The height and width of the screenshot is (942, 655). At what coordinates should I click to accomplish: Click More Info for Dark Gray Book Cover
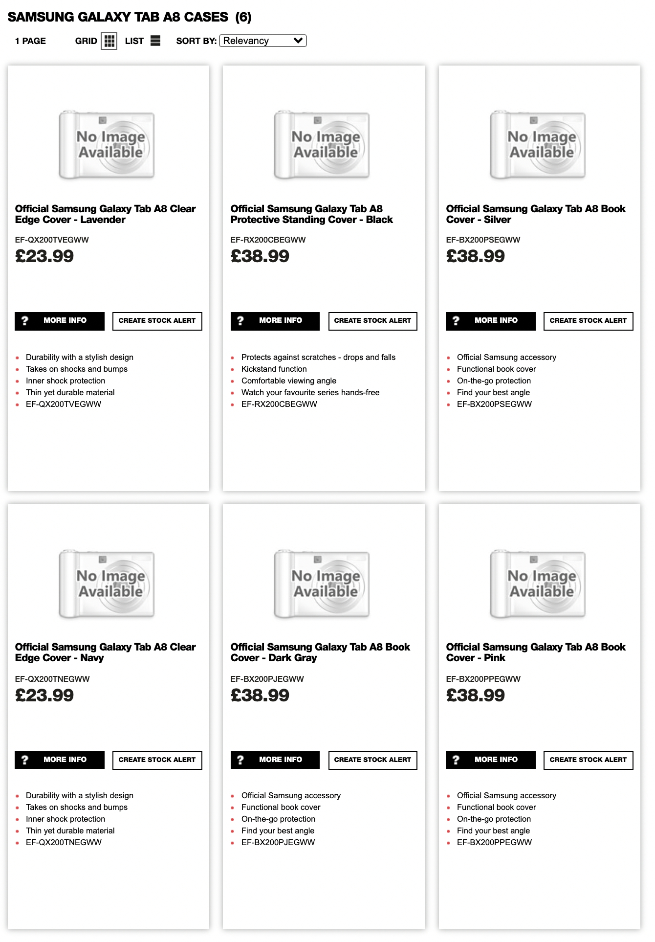point(275,760)
